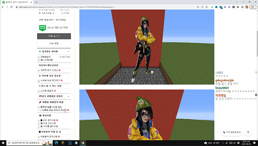The width and height of the screenshot is (258, 146).
Task: Open the notepad app icon in taskbar
Action: pos(76,143)
